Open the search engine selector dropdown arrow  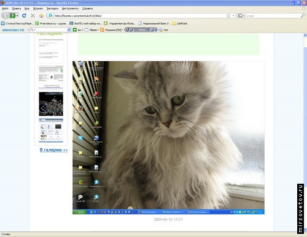(x=244, y=16)
